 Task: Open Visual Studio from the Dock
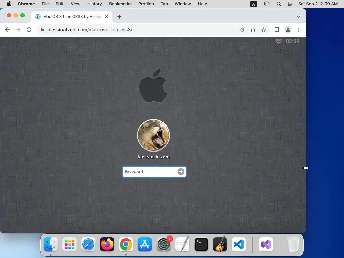click(266, 244)
